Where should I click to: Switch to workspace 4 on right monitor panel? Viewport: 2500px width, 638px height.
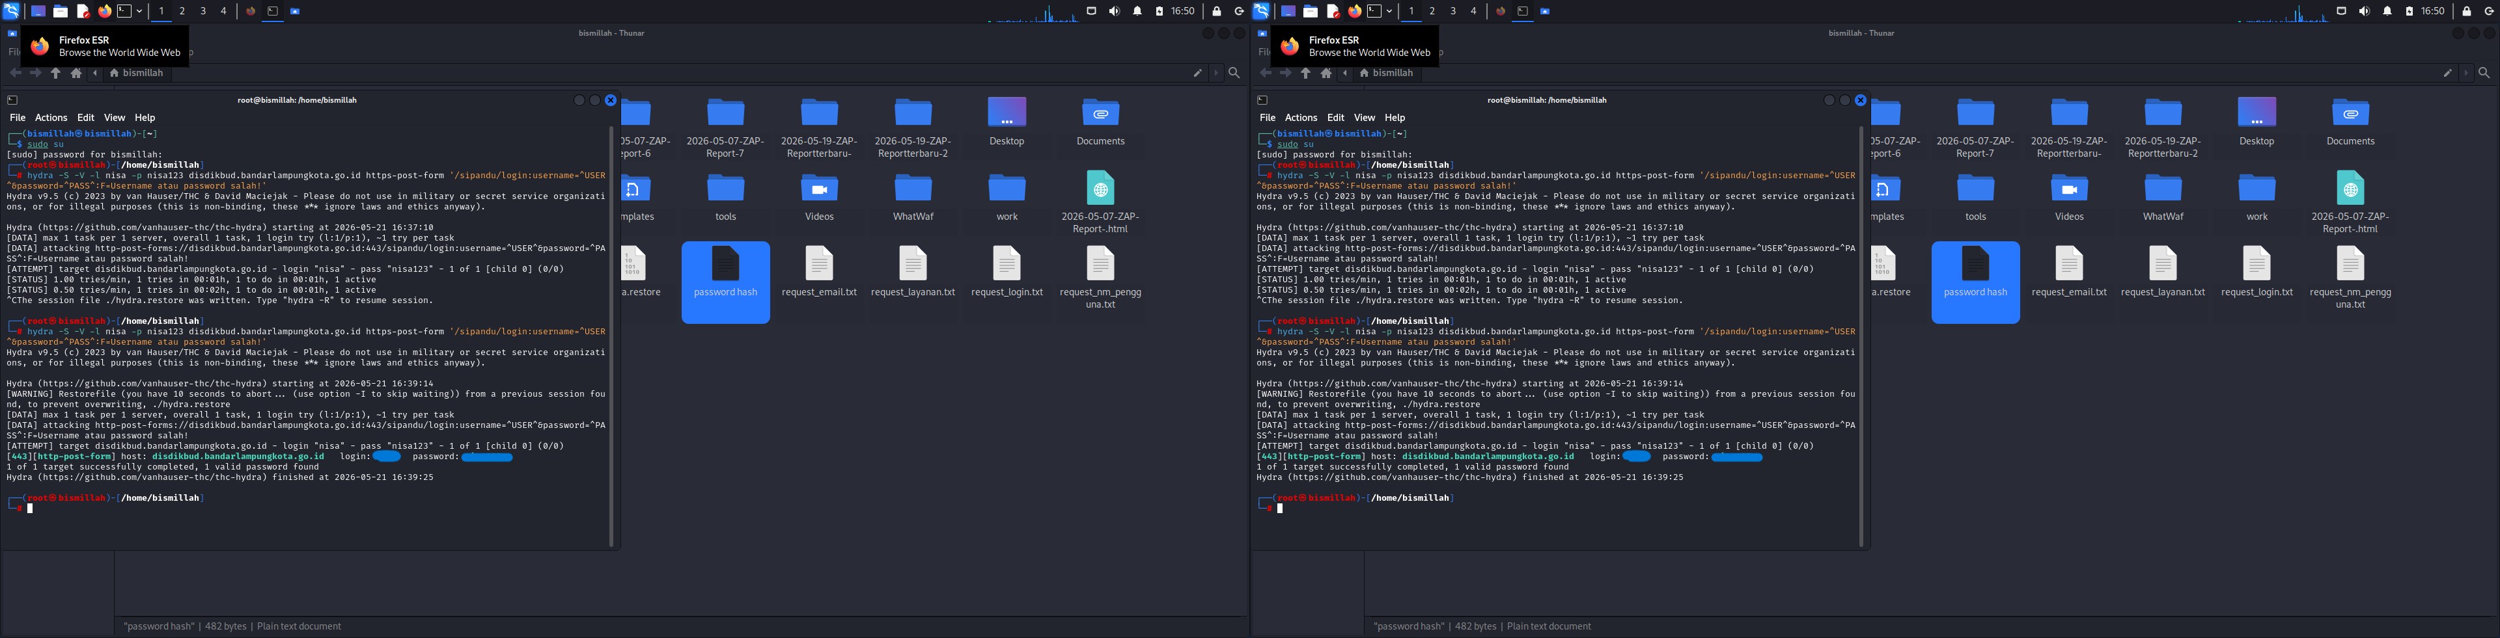1473,12
